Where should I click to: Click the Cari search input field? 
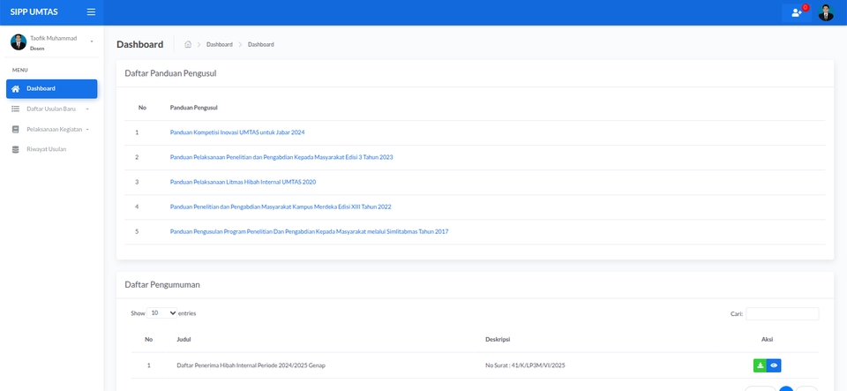(x=782, y=313)
